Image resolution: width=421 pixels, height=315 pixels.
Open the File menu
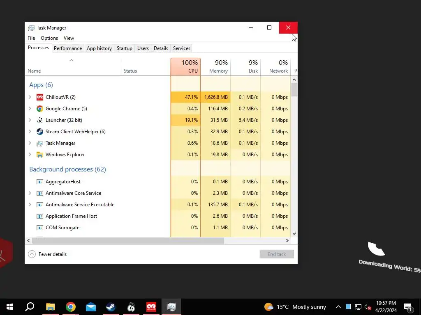(31, 38)
